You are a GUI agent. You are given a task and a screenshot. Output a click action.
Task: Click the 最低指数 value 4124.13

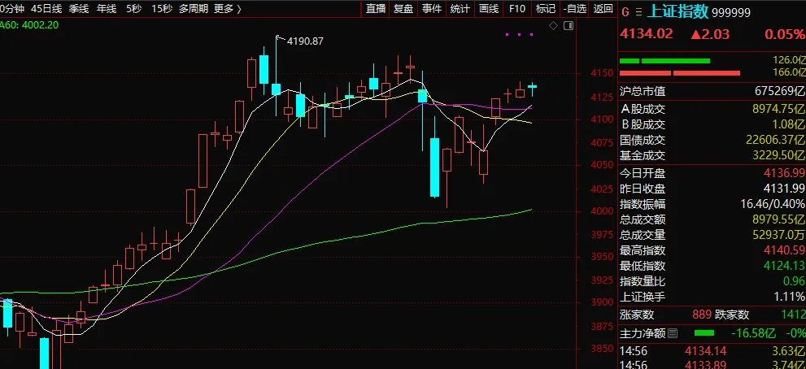[783, 267]
